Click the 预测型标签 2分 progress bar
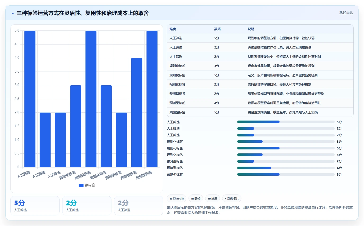 click(286, 161)
